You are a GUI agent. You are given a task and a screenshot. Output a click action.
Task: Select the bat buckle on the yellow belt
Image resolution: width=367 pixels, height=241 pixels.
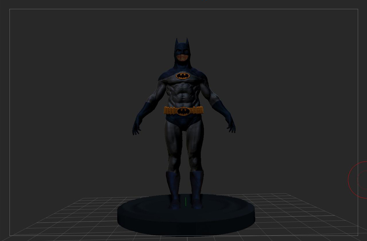(x=183, y=111)
